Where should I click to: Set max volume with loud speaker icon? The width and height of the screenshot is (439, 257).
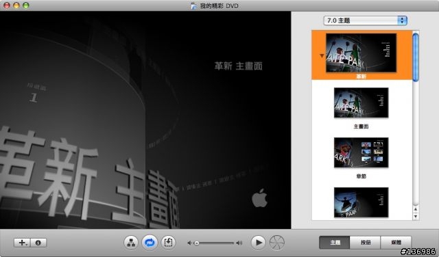coord(239,243)
